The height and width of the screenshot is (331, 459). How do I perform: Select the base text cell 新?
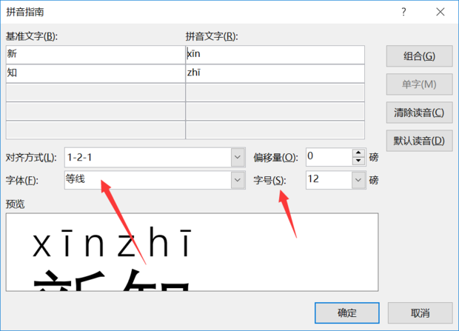[96, 55]
